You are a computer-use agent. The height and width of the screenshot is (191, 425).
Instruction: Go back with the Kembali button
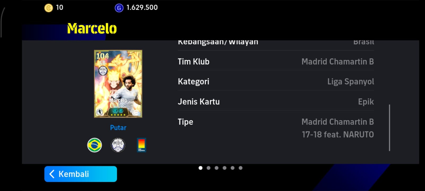[80, 174]
